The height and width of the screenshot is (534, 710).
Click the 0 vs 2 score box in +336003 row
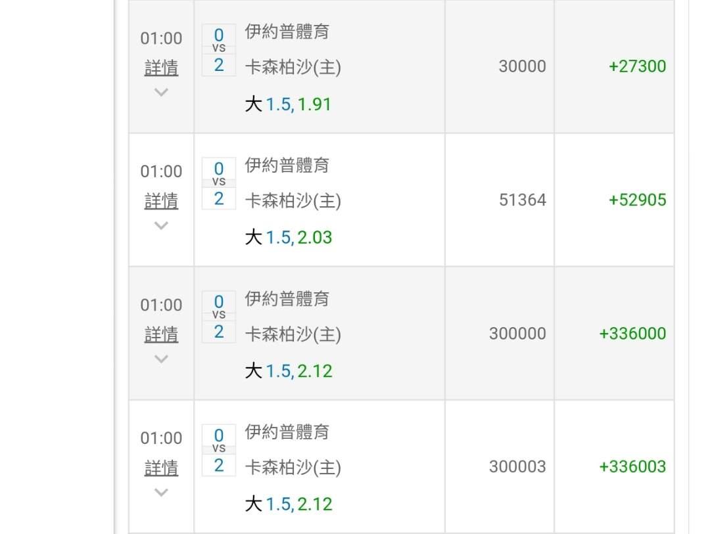coord(219,450)
